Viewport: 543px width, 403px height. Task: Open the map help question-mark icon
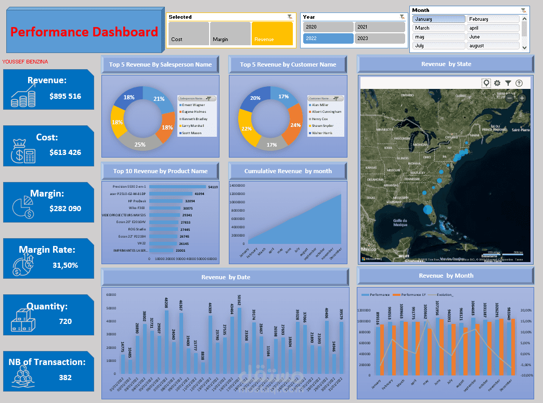tap(519, 83)
